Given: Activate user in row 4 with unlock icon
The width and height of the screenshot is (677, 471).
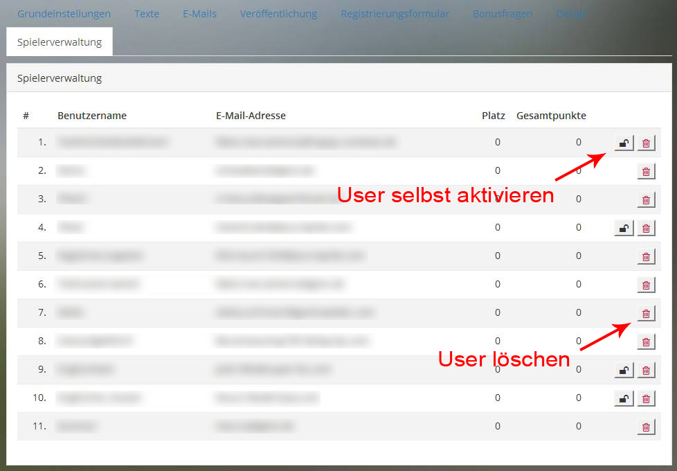Looking at the screenshot, I should pos(624,228).
